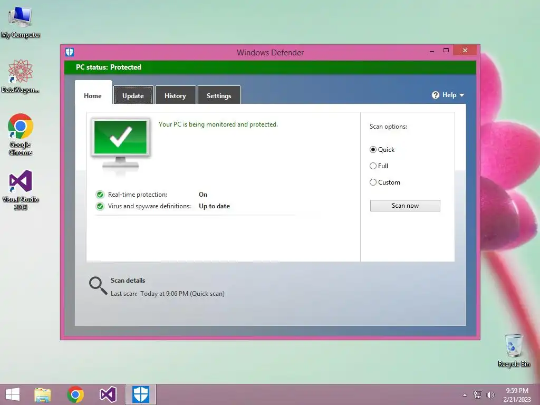This screenshot has height=405, width=540.
Task: Click the volume speaker tray icon
Action: point(490,394)
